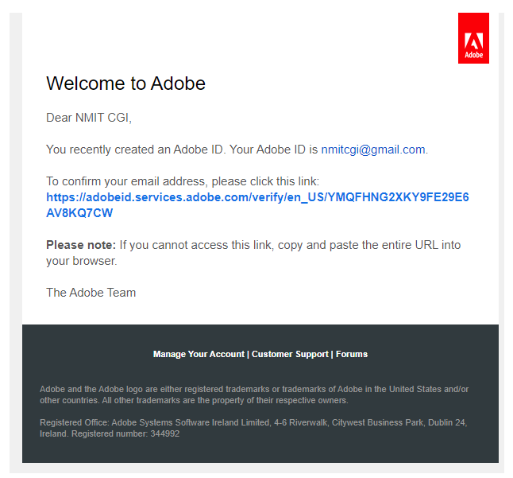The image size is (513, 478).
Task: Click the 'To confirm your email address' line
Action: [x=183, y=181]
